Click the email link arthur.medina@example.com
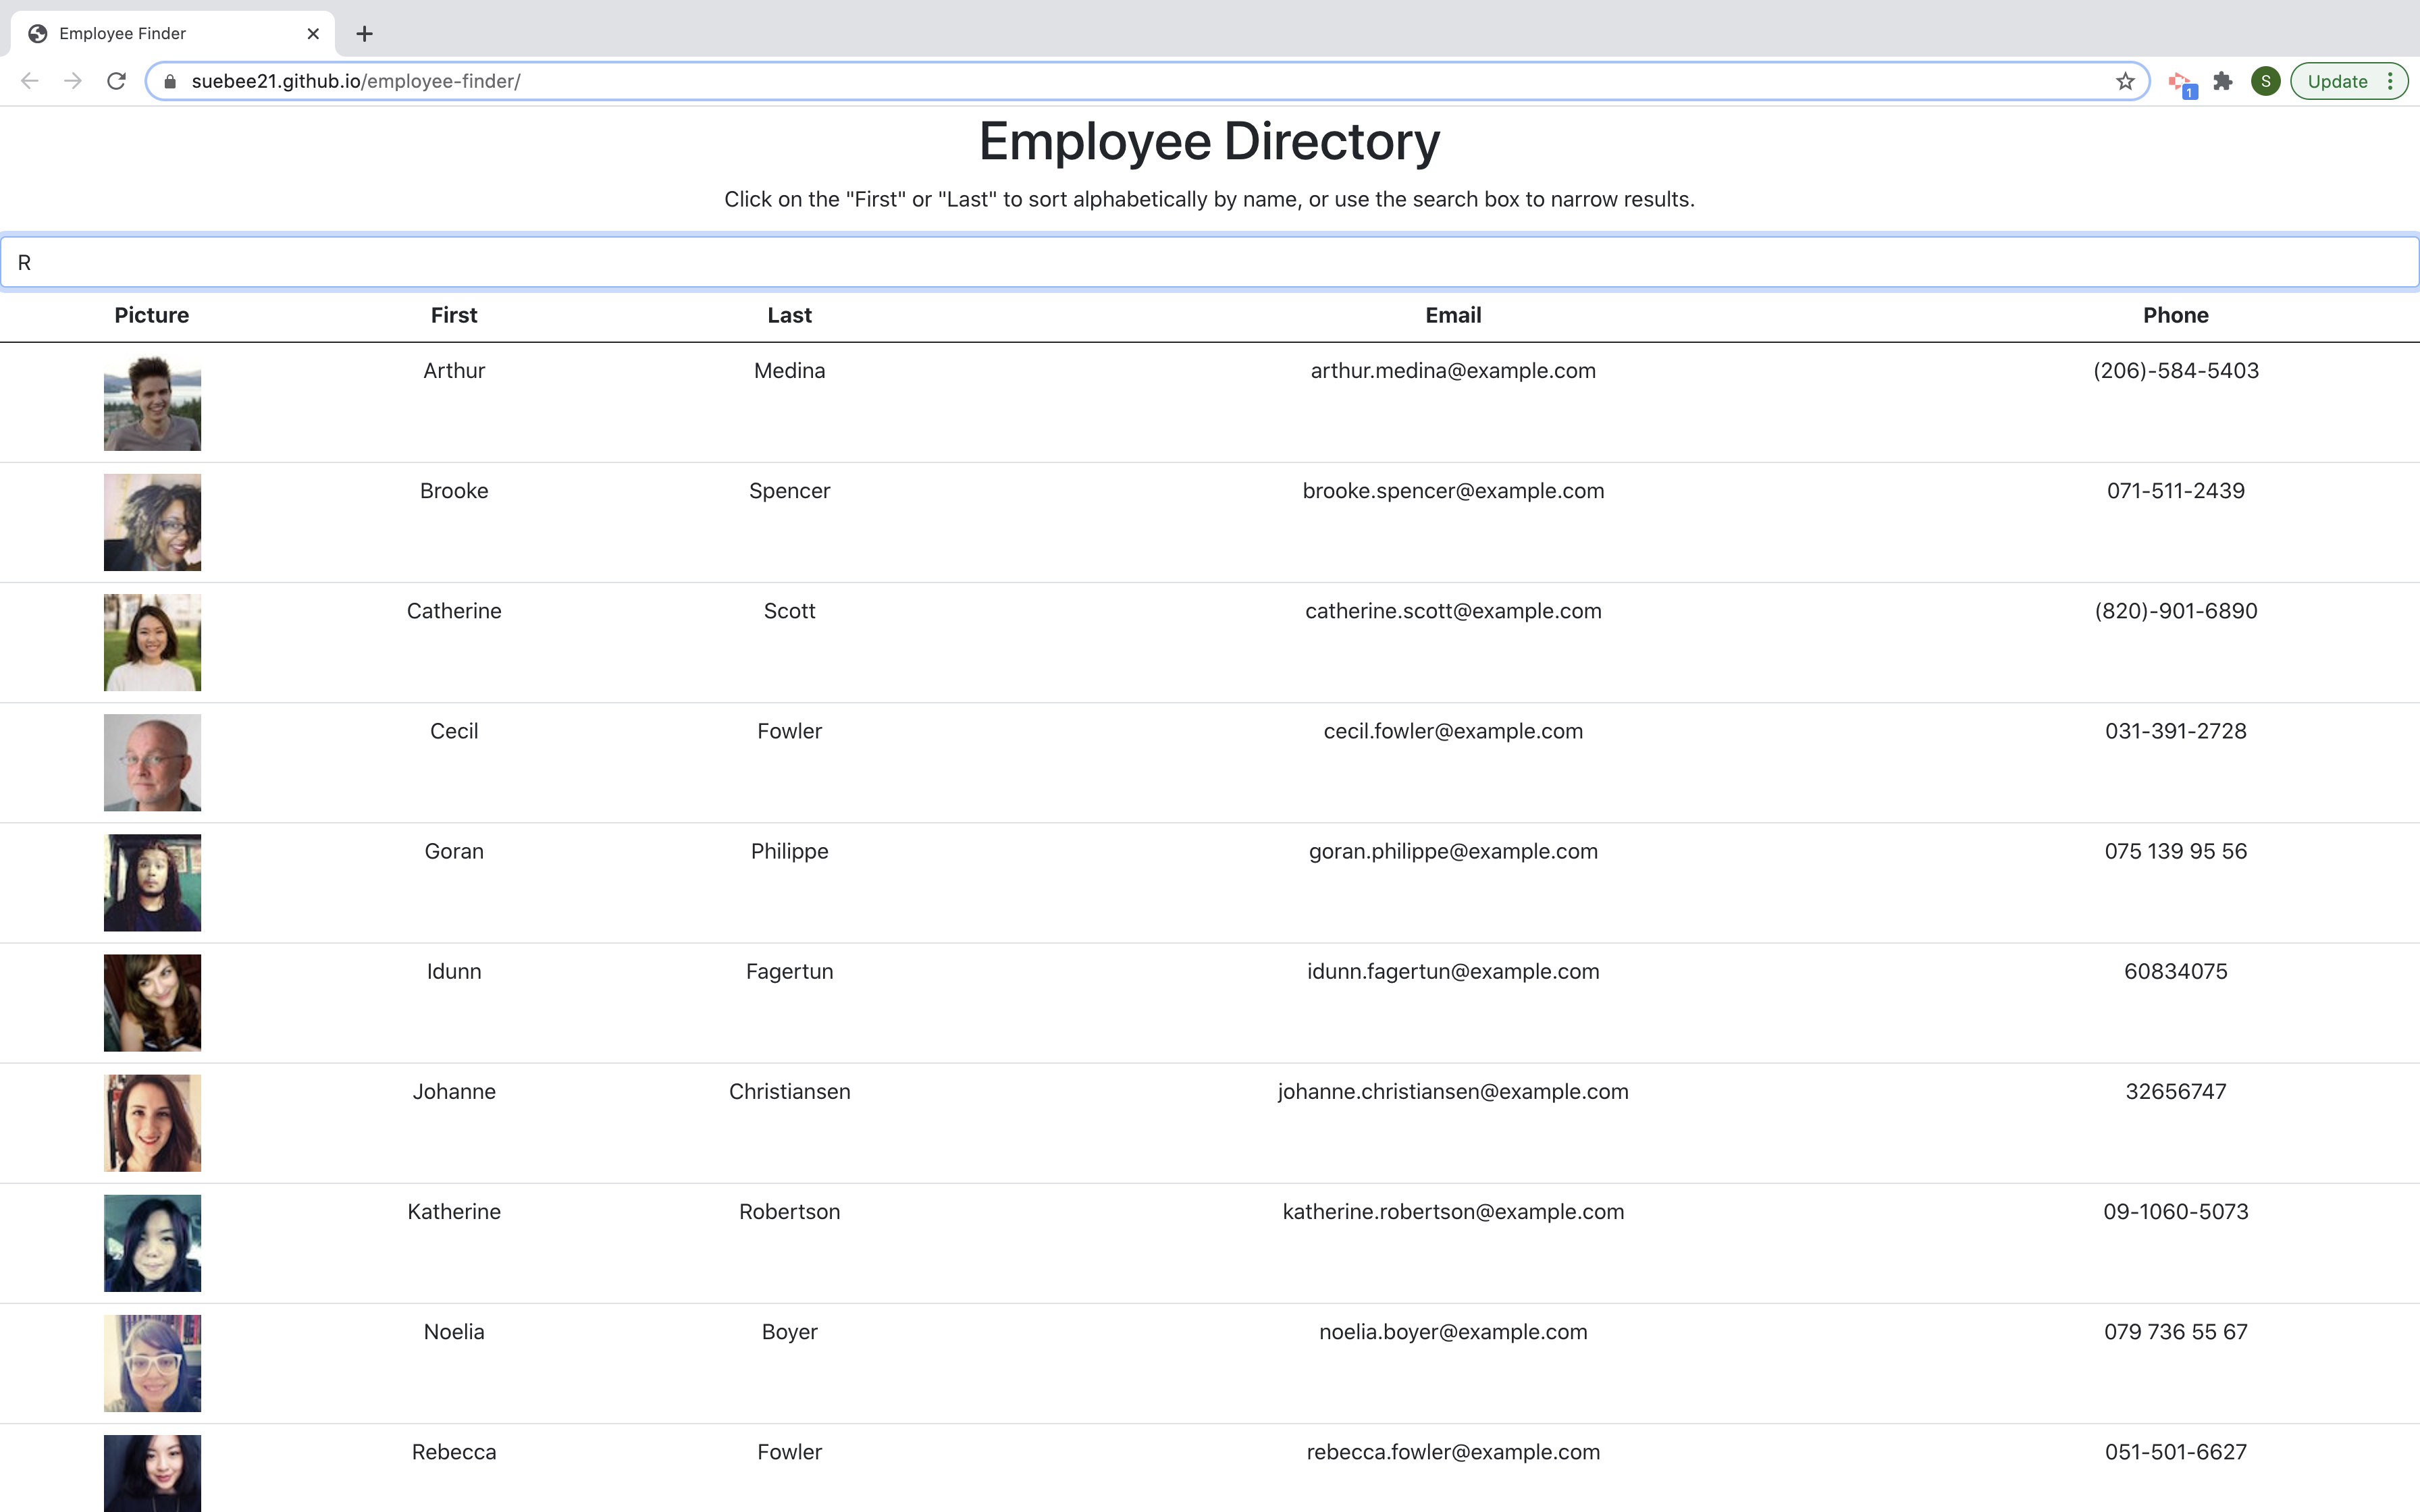The image size is (2420, 1512). point(1452,370)
